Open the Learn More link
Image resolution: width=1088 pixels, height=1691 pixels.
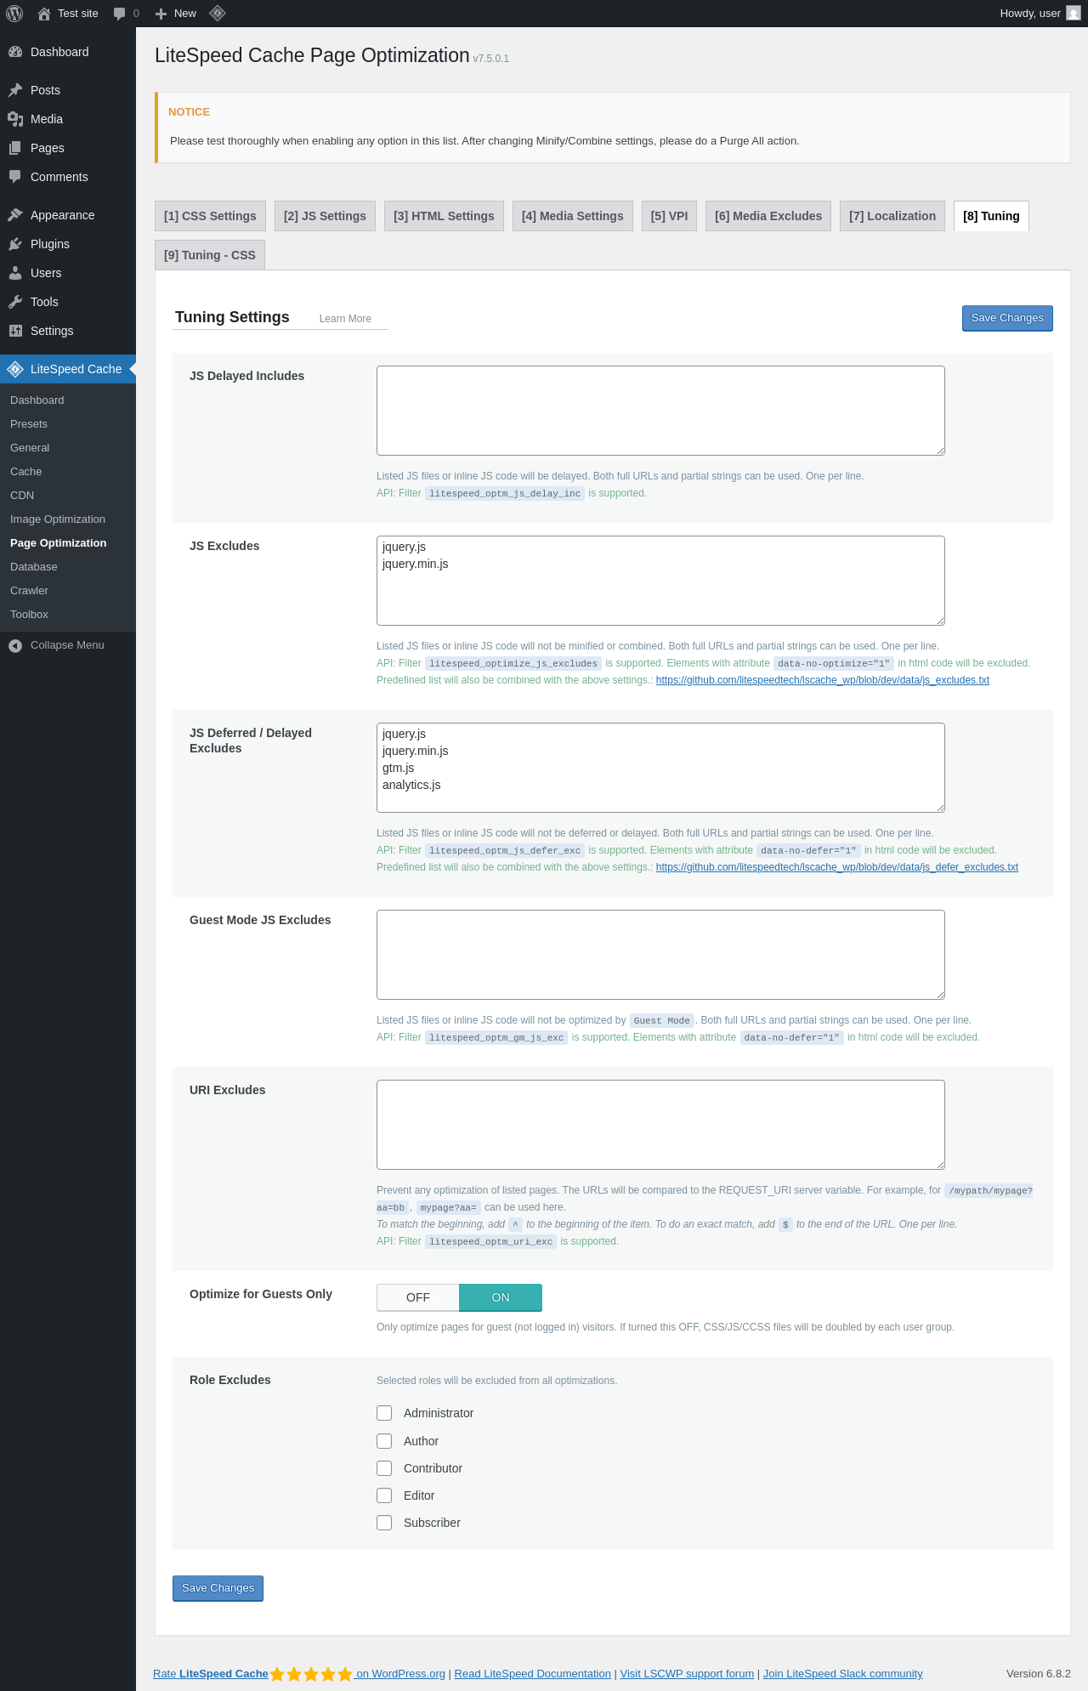coord(345,319)
